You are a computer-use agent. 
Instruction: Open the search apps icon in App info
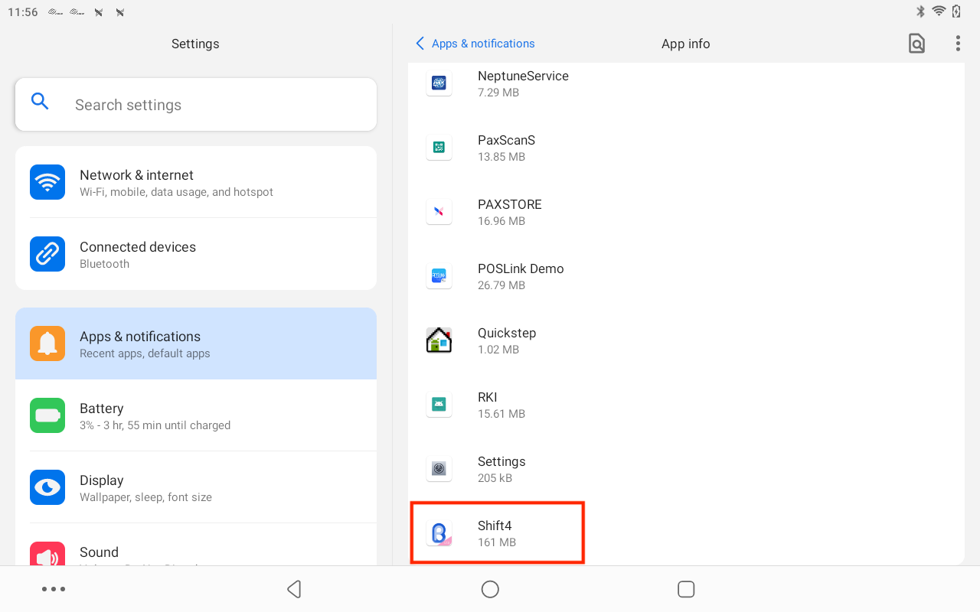click(916, 44)
